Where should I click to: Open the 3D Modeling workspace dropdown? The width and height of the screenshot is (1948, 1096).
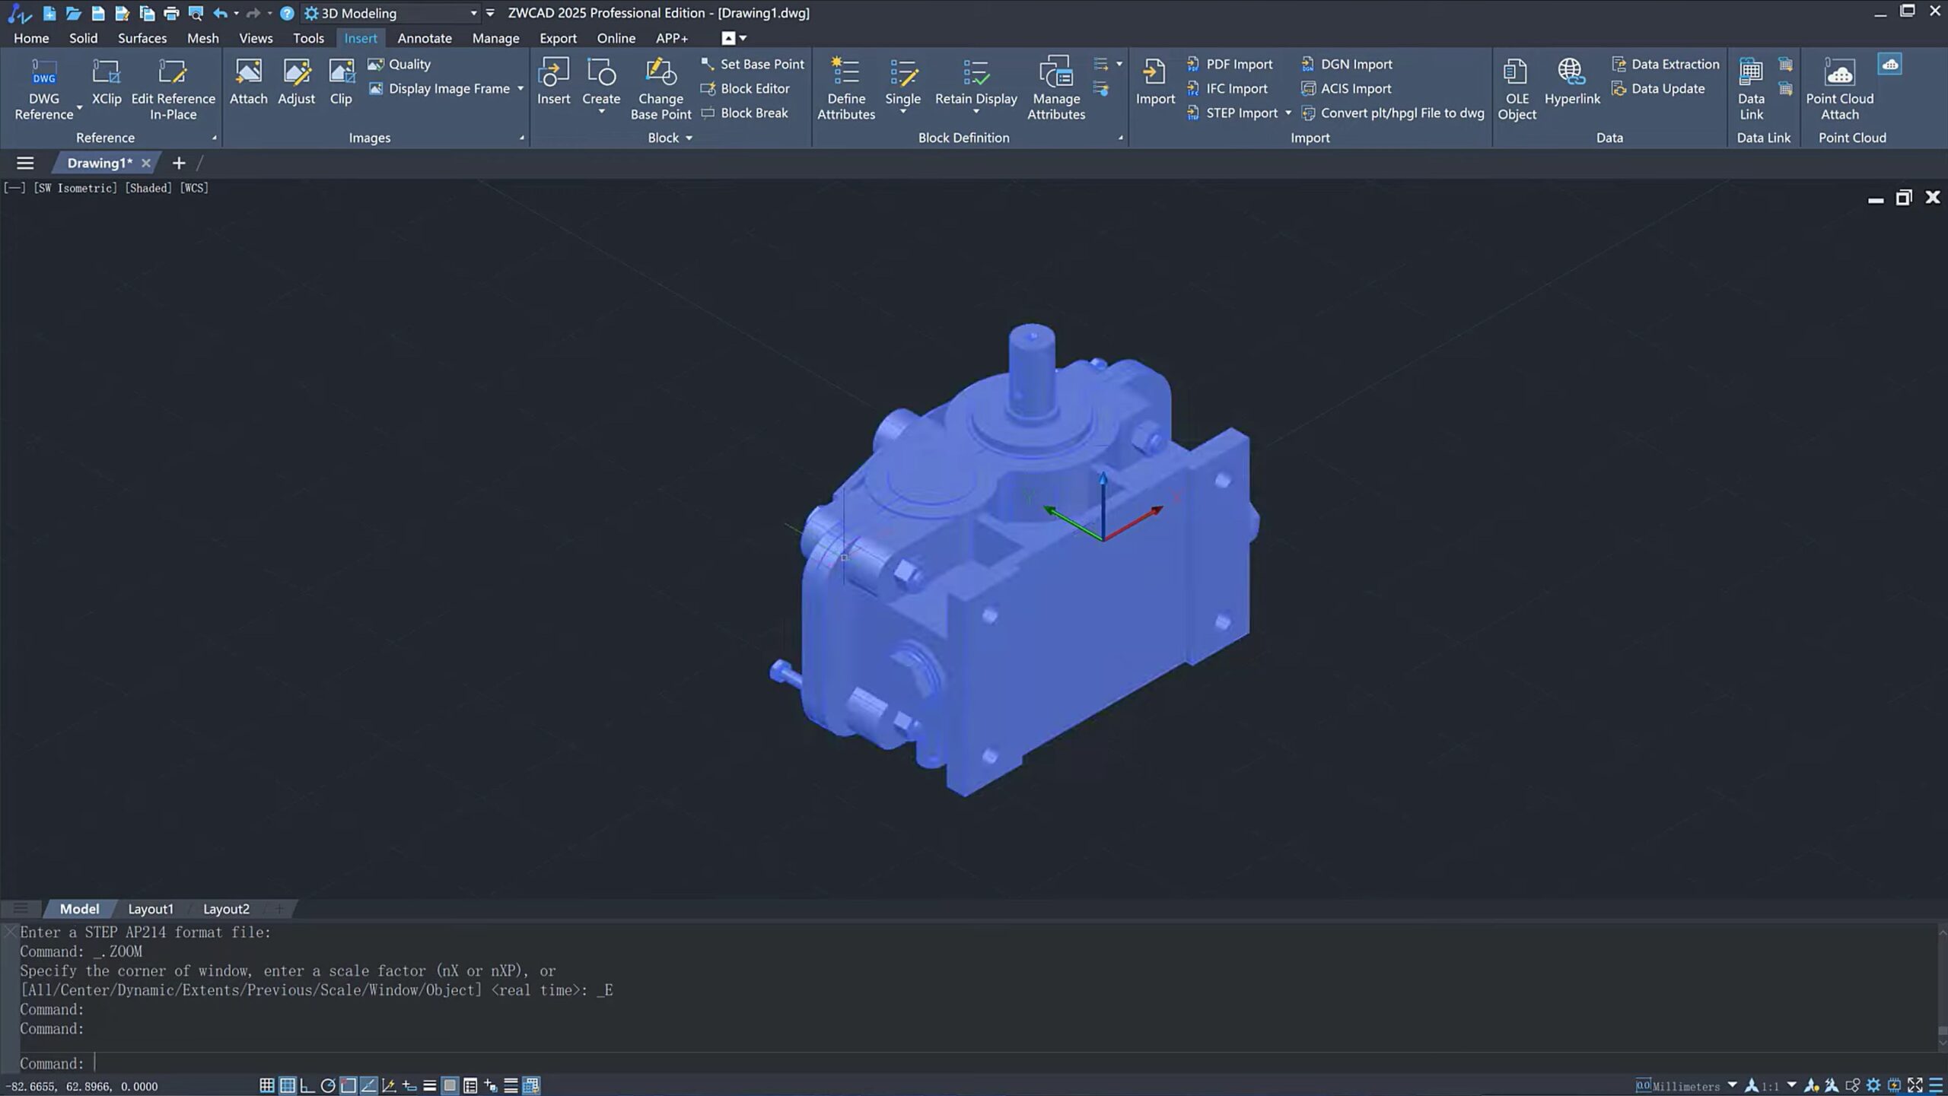pyautogui.click(x=473, y=13)
